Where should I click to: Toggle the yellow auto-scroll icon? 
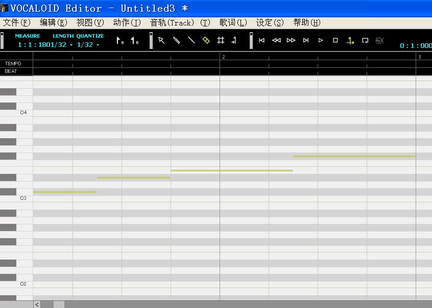point(350,41)
